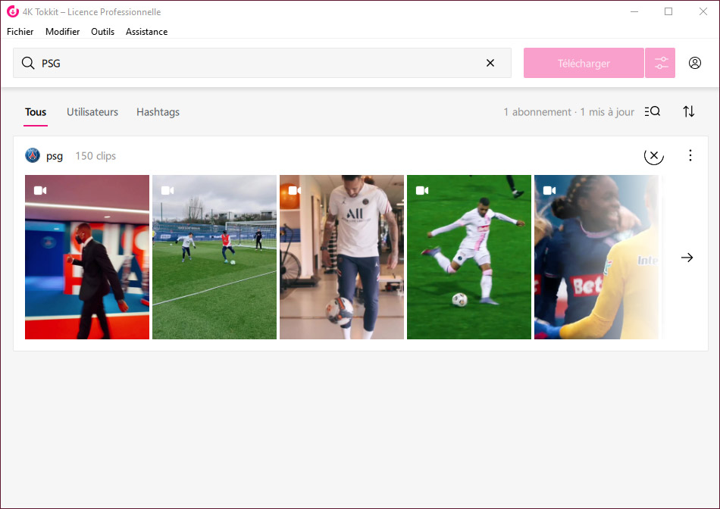Open the sort order arrows icon

click(689, 111)
